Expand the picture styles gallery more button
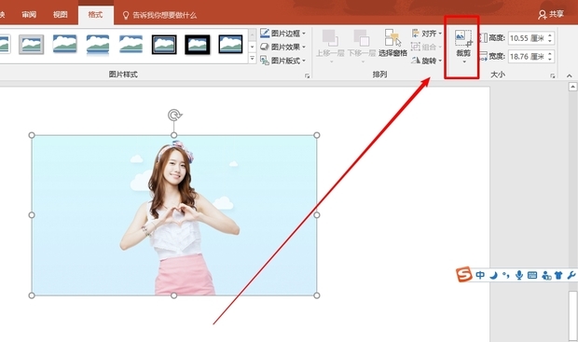The image size is (578, 342). 252,58
